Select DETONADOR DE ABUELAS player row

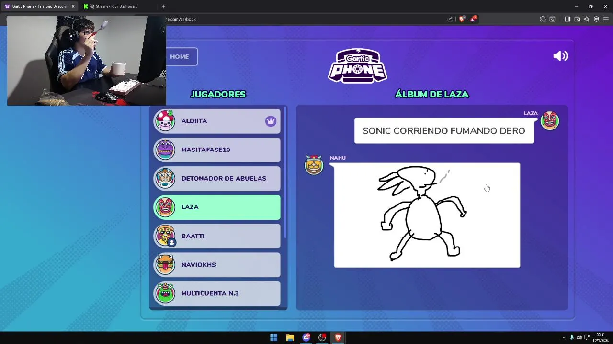click(x=217, y=178)
